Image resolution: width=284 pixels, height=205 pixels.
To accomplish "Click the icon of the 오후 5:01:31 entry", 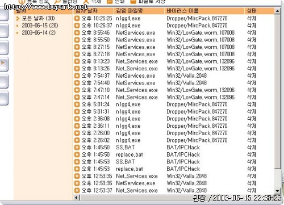I will [x=77, y=112].
